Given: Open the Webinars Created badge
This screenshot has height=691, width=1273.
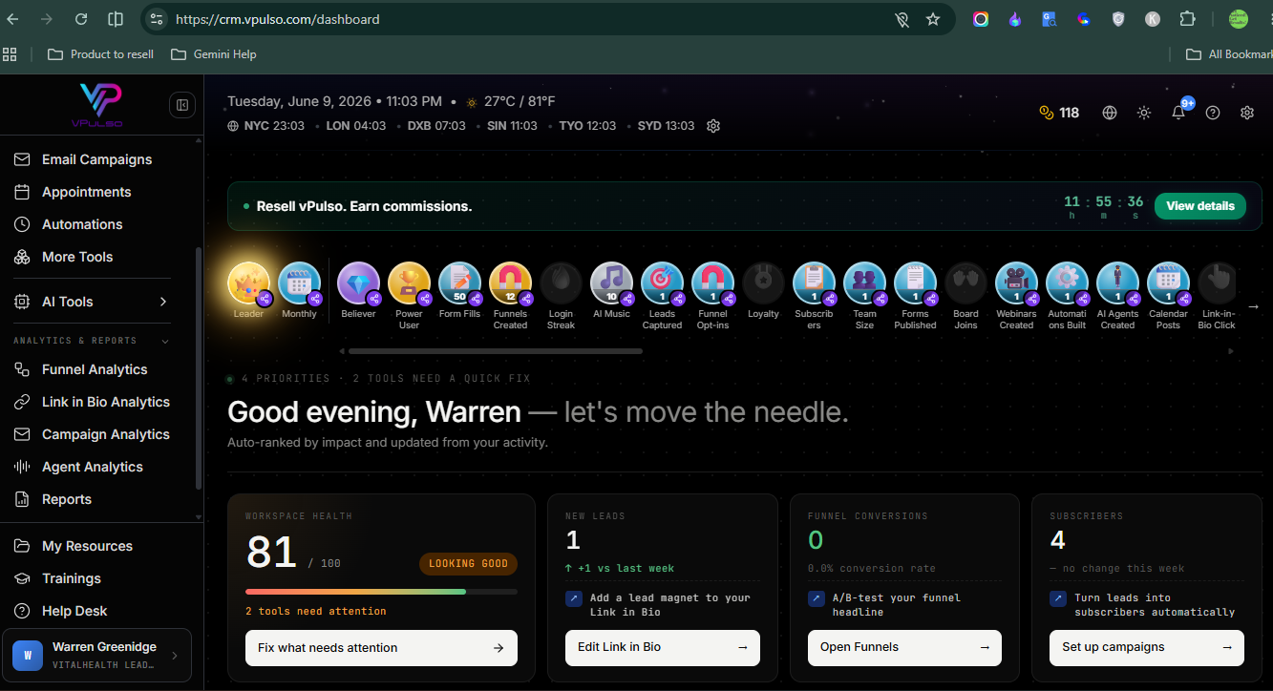Looking at the screenshot, I should (1016, 283).
